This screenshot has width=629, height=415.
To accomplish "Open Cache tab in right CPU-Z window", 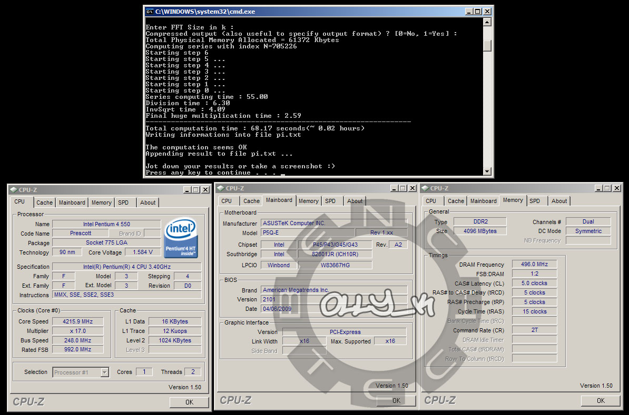I will (x=456, y=201).
